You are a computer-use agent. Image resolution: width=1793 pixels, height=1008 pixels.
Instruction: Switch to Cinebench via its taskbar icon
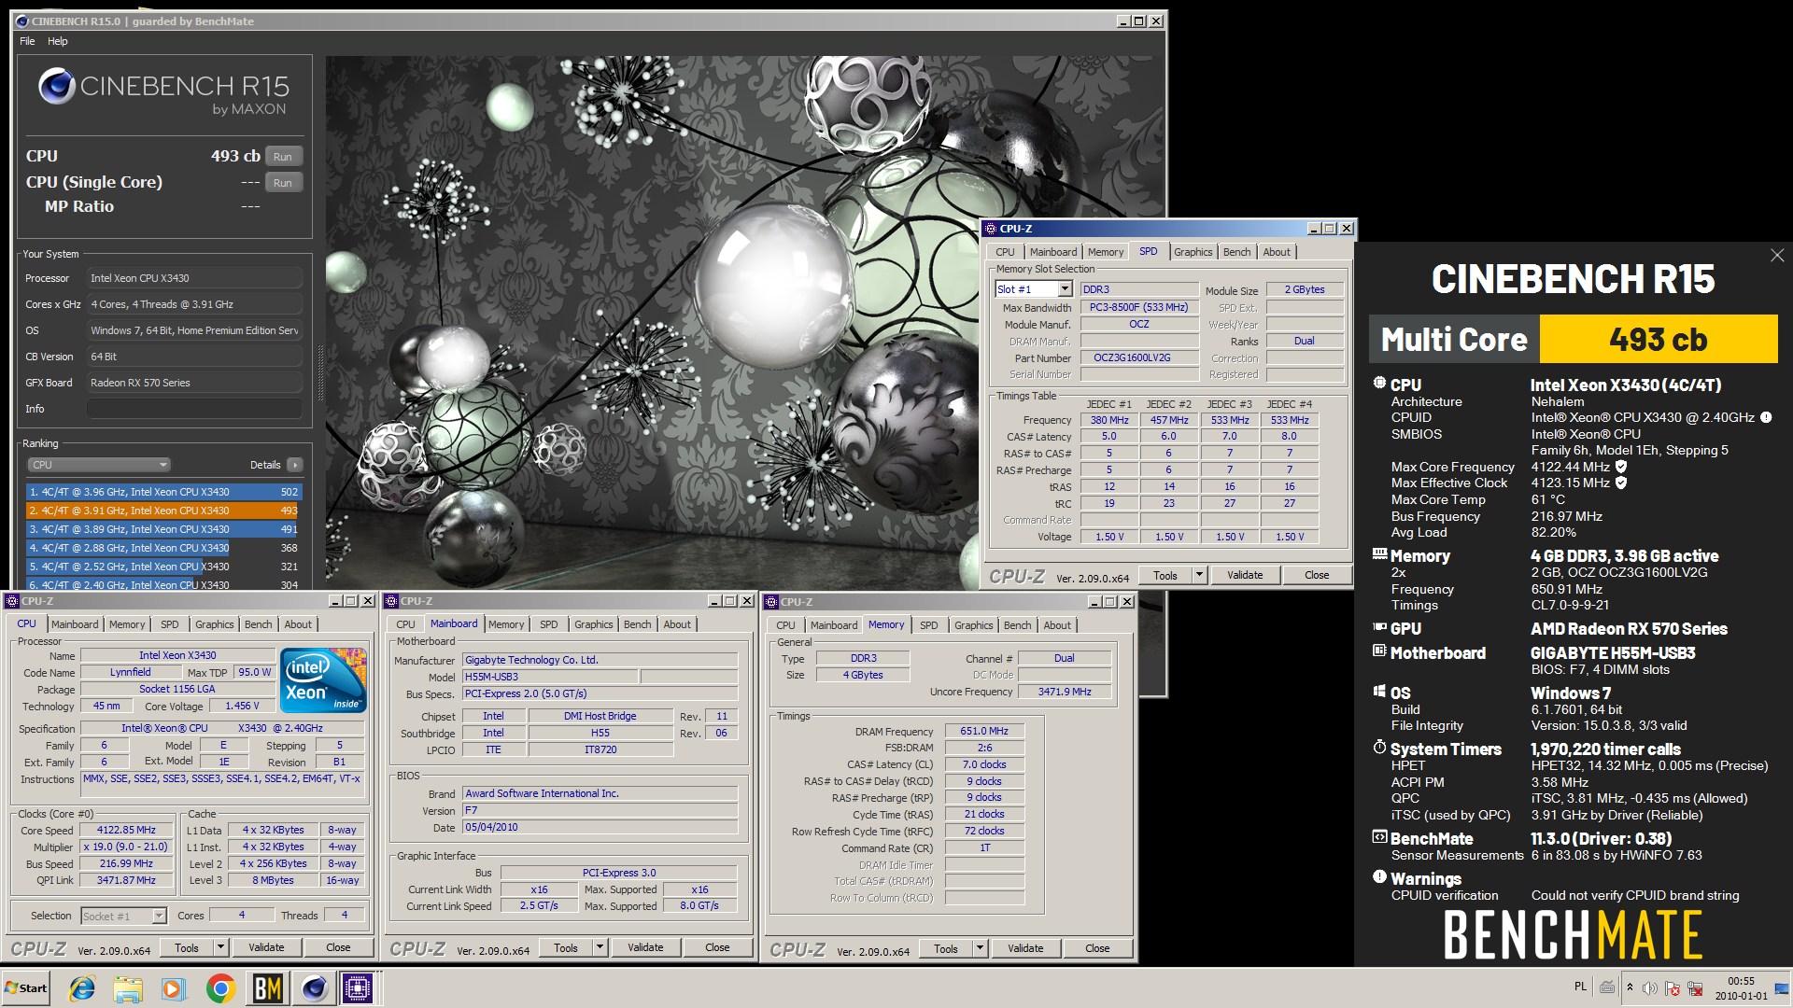[x=314, y=988]
